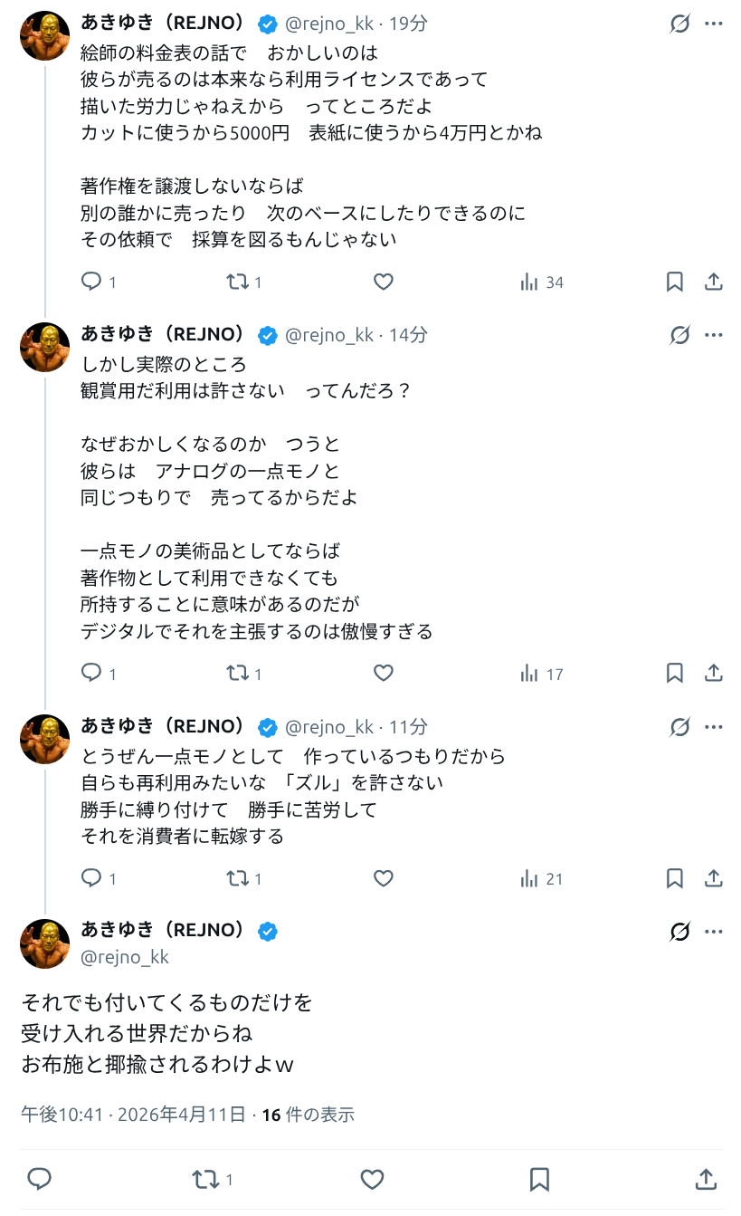Bookmark the main tweet at bottom

tap(539, 1179)
